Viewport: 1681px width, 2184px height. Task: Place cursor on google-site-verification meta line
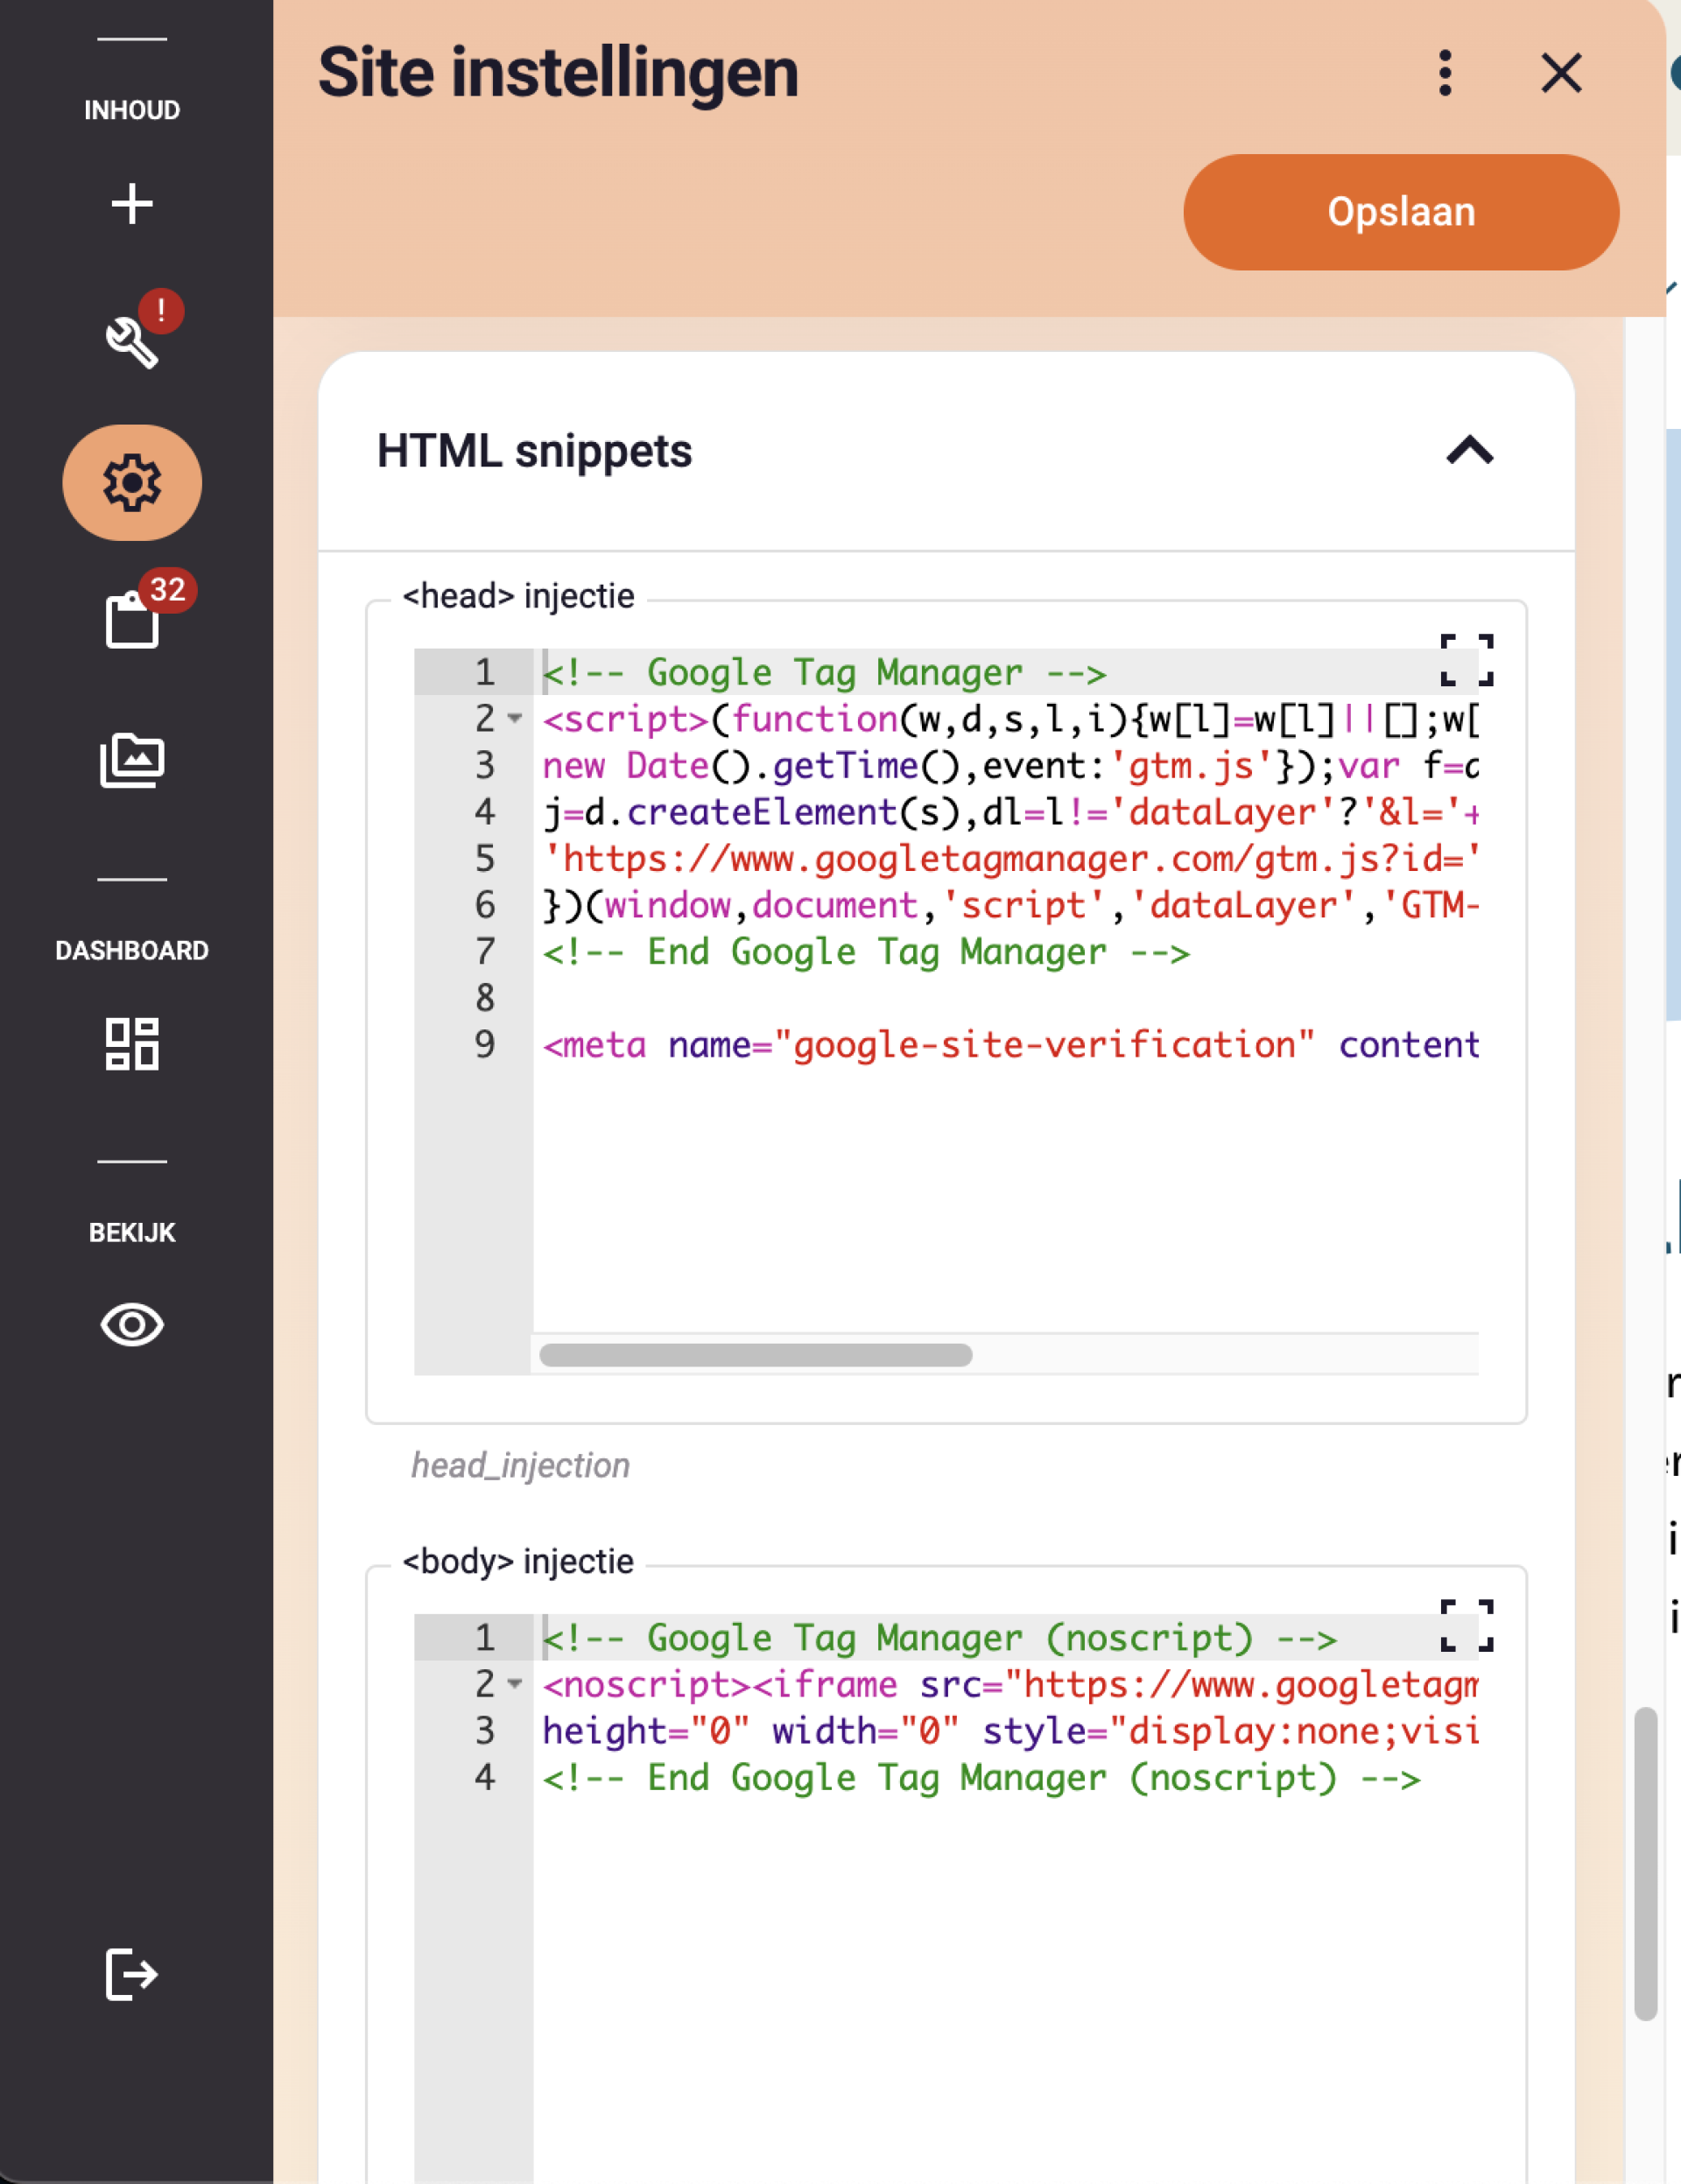tap(1010, 1044)
